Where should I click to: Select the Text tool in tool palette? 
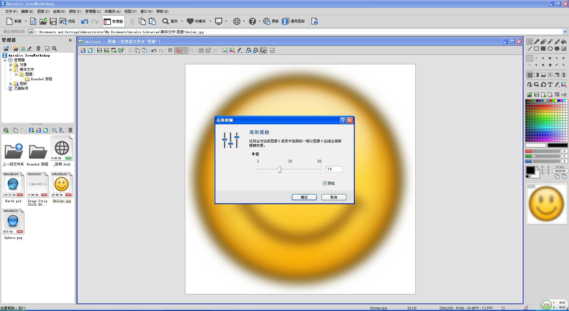coord(550,85)
